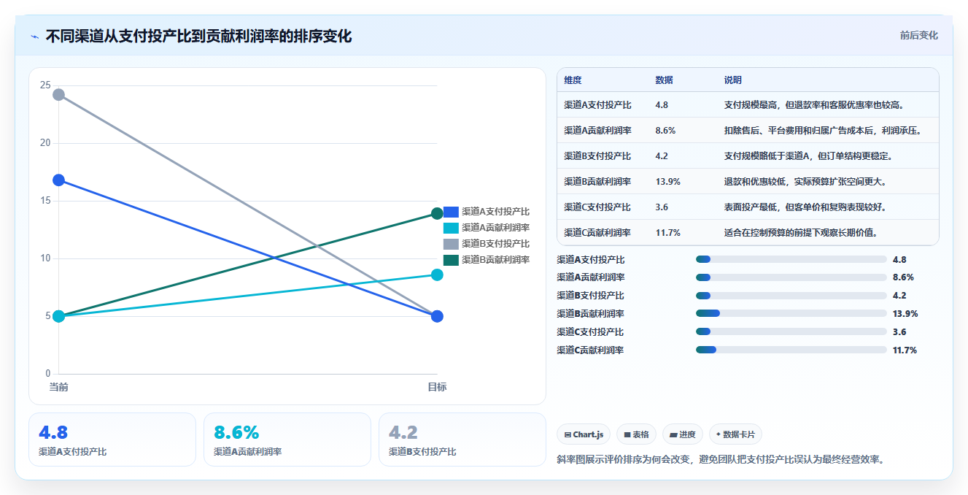Viewport: 968px width, 495px height.
Task: Click y-axis tick label 15
Action: coord(45,201)
